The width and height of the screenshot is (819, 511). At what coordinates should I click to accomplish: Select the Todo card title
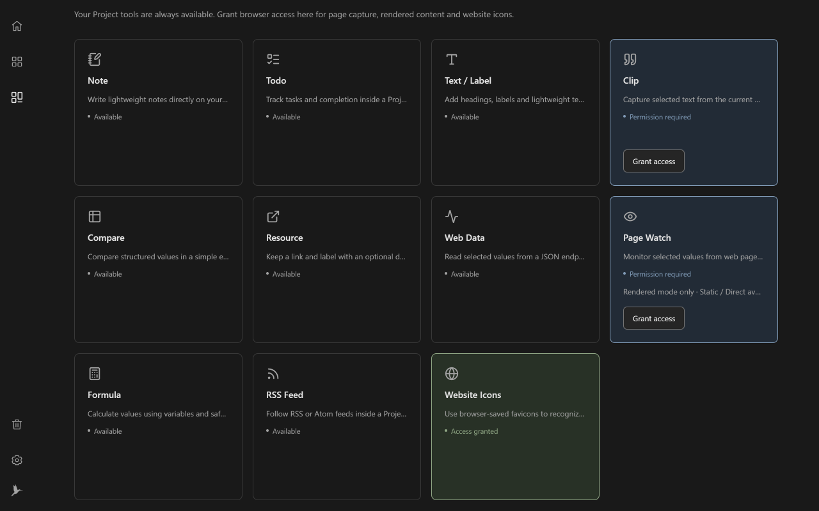coord(276,80)
